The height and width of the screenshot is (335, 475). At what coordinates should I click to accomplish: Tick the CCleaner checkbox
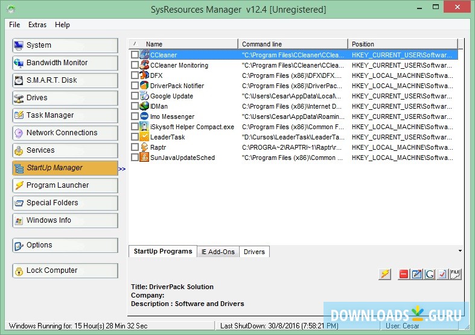pos(135,54)
